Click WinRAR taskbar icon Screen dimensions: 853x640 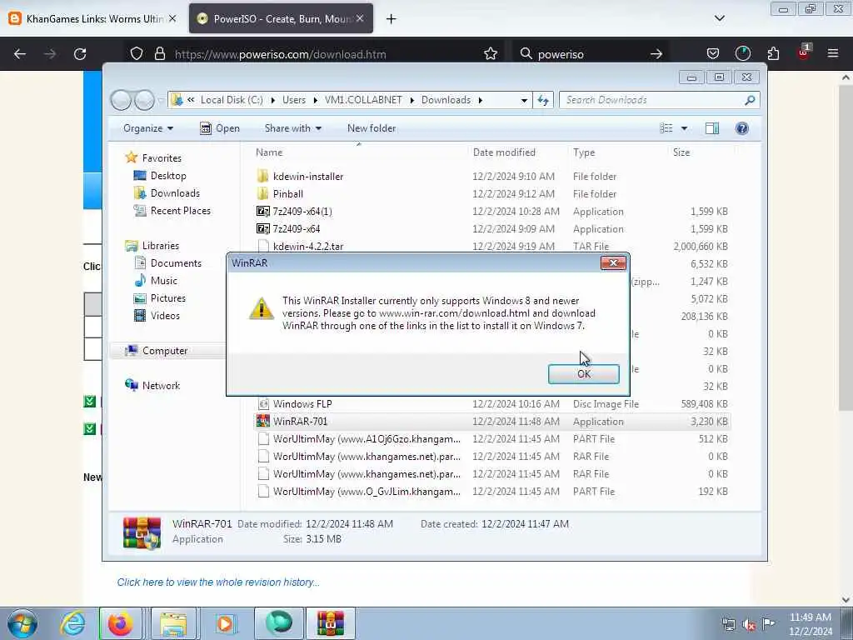(331, 623)
